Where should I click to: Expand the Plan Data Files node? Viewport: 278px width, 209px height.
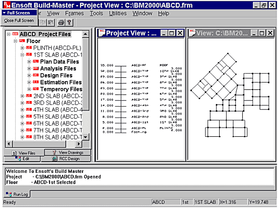(29, 62)
